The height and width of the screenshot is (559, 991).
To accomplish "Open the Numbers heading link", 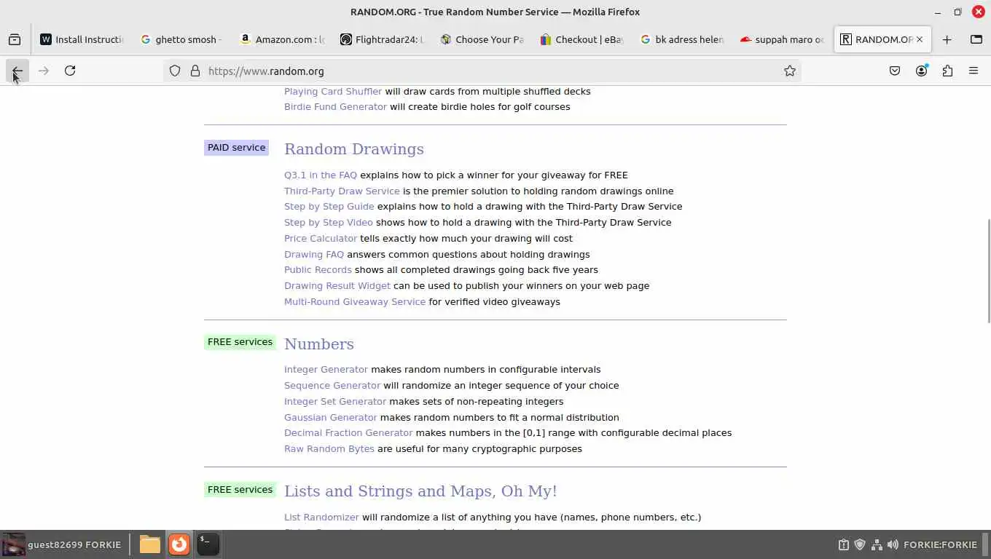I will pyautogui.click(x=319, y=344).
